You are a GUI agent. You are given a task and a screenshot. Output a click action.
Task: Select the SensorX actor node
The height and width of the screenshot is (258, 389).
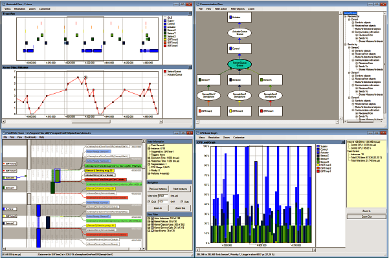pyautogui.click(x=271, y=80)
